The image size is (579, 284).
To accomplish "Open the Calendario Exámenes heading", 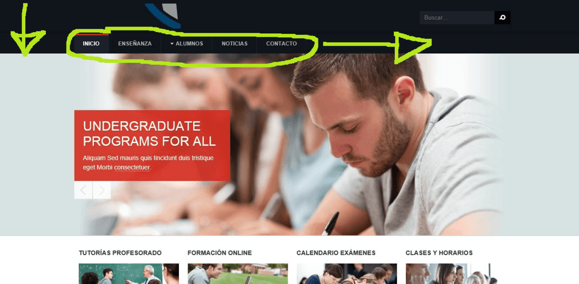I will click(x=336, y=253).
